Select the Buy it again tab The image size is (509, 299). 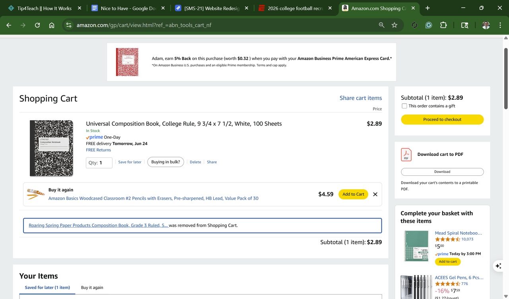pos(92,287)
